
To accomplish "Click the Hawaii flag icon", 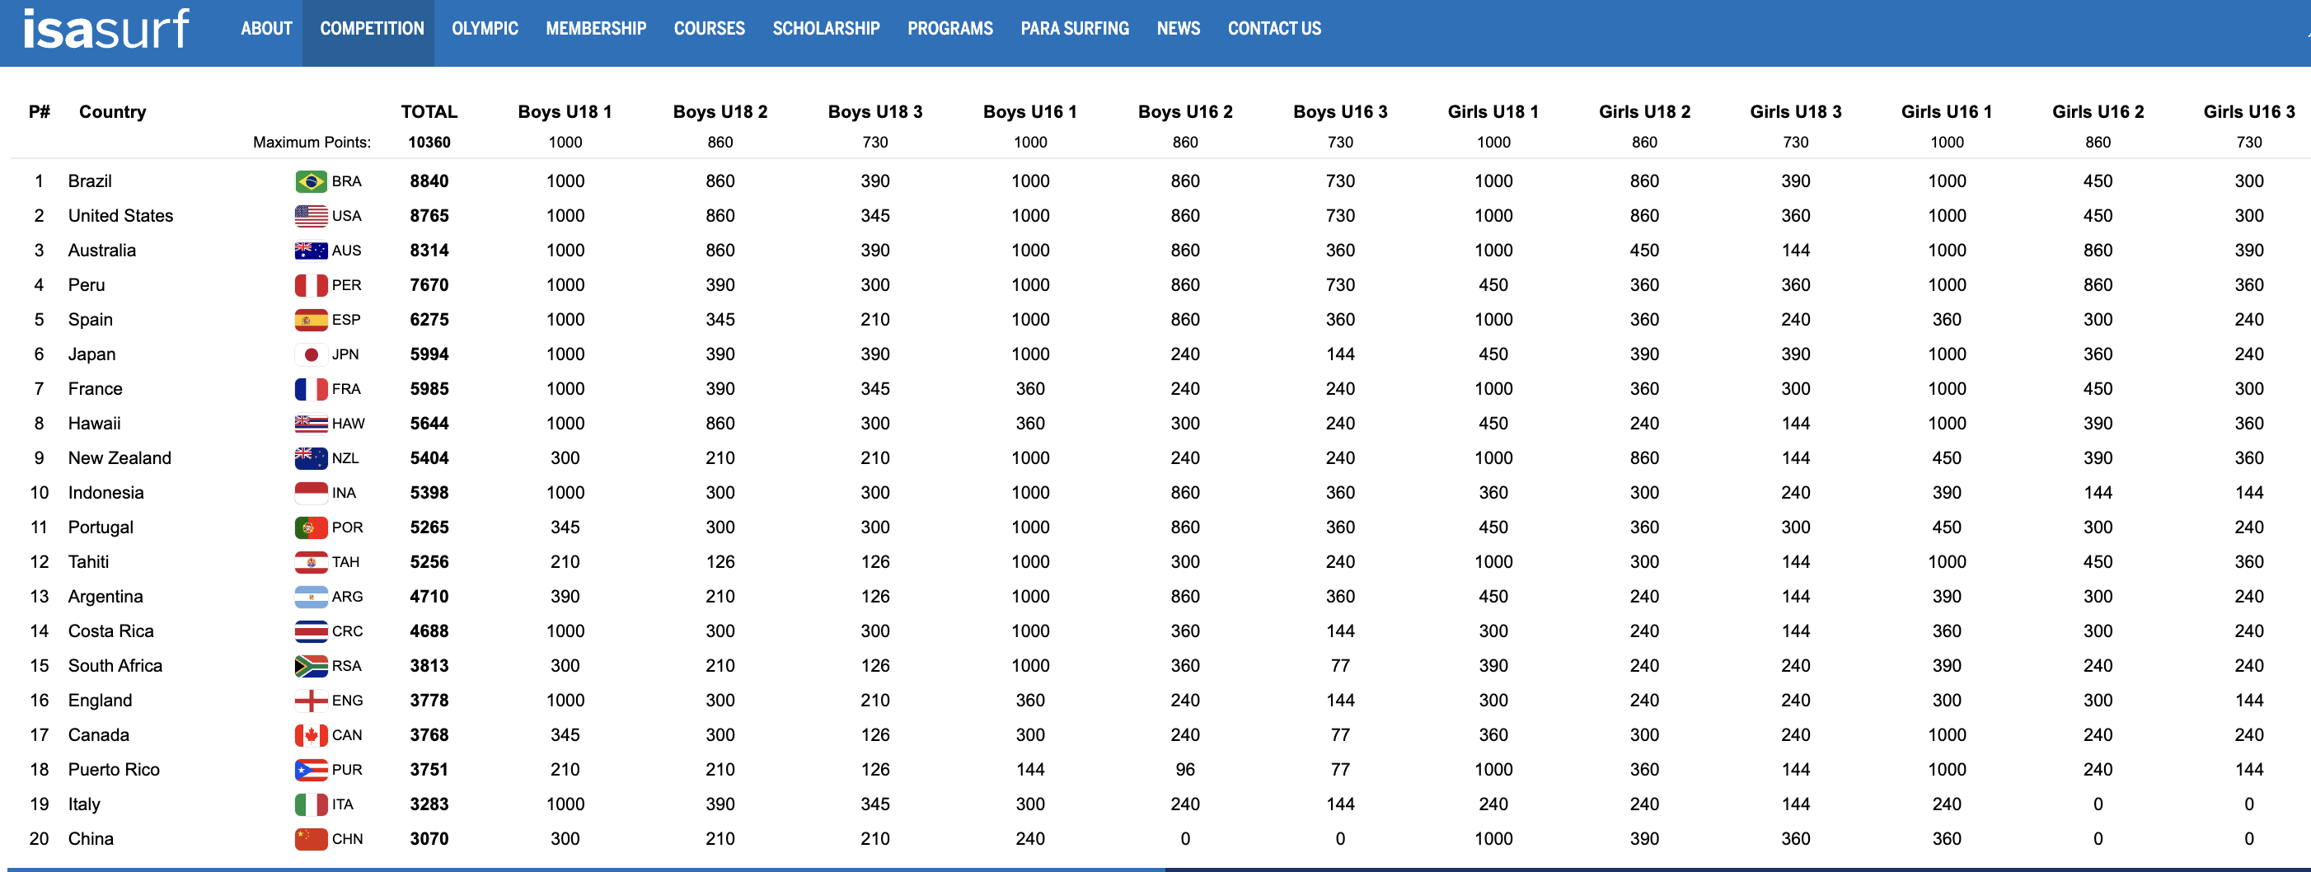I will [311, 424].
